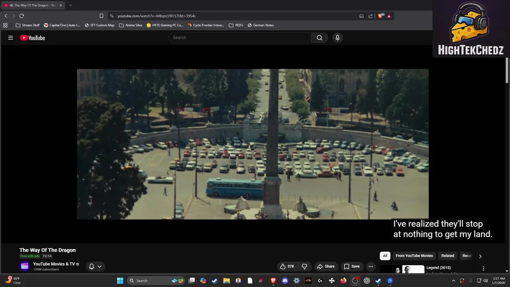
Task: Save video to playlist with Save button
Action: pyautogui.click(x=352, y=266)
